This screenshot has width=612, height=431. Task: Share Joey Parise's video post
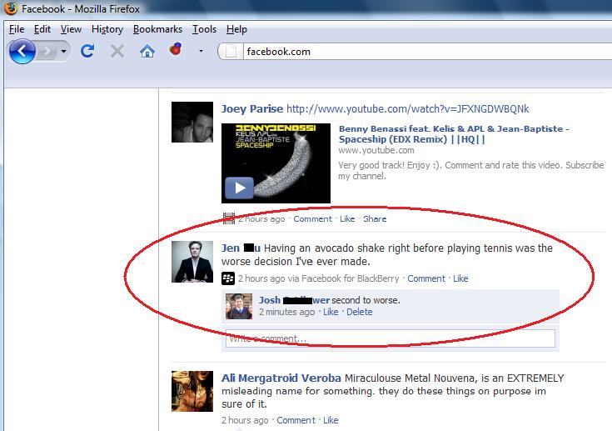point(375,218)
